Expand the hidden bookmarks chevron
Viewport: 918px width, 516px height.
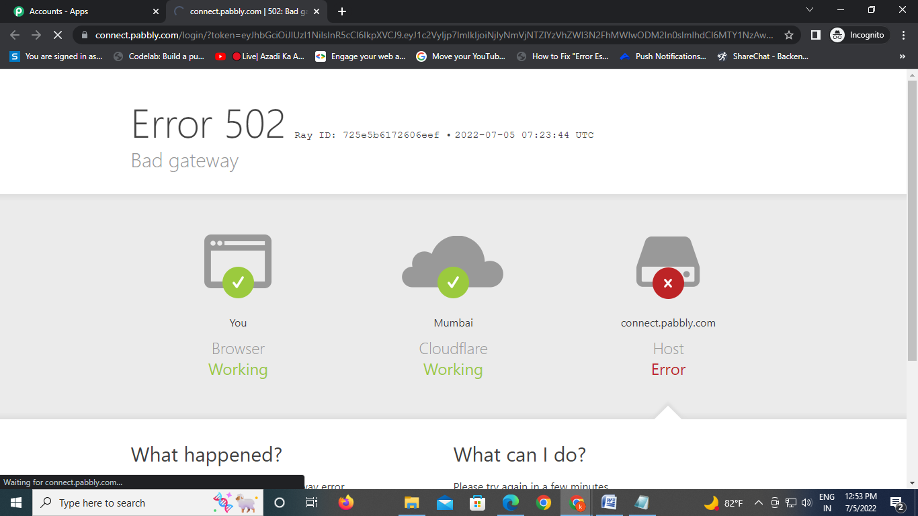pos(903,56)
